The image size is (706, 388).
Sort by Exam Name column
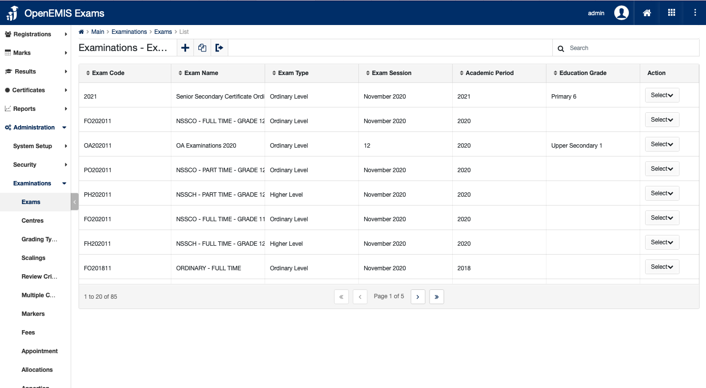pos(198,73)
